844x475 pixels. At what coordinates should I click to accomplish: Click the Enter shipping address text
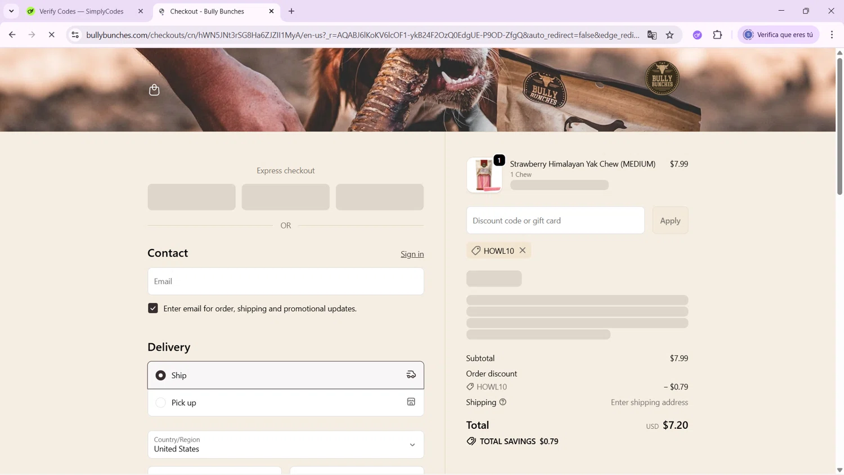coord(649,402)
